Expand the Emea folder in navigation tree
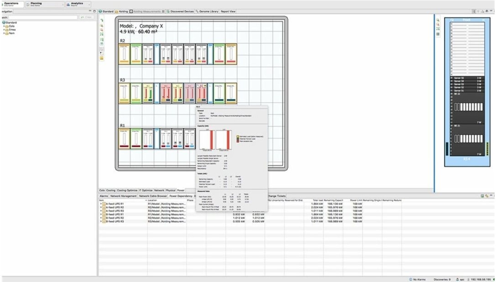Image resolution: width=496 pixels, height=282 pixels. point(4,30)
